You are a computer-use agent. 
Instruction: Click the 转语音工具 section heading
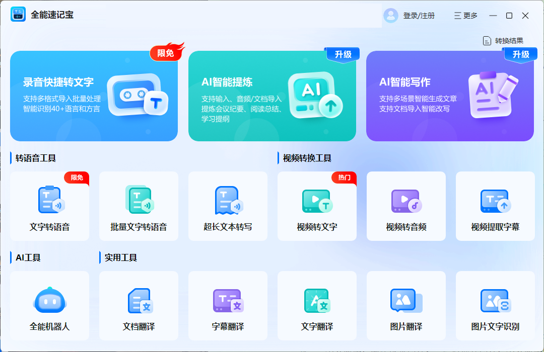tap(36, 158)
